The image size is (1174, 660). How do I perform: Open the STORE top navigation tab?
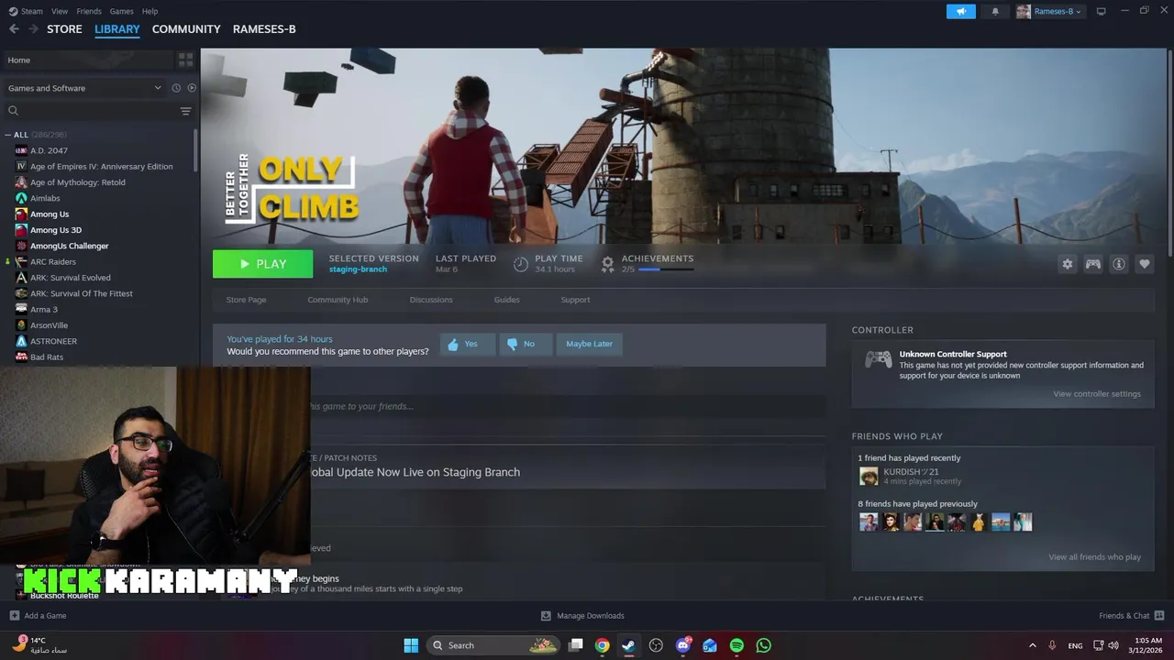tap(64, 29)
